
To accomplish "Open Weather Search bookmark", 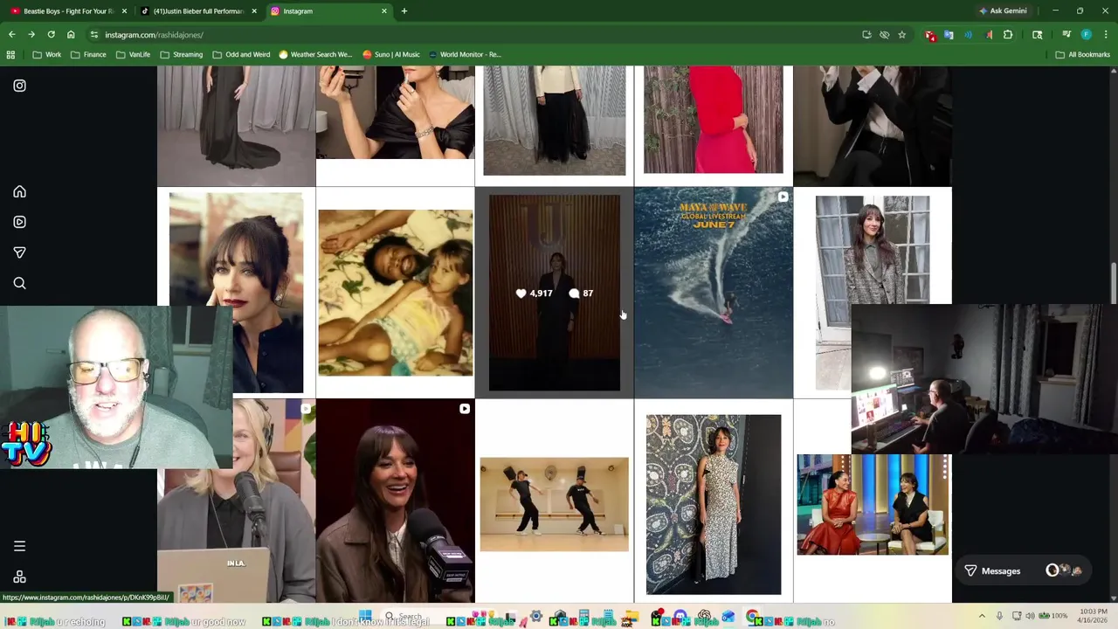I will pos(315,54).
